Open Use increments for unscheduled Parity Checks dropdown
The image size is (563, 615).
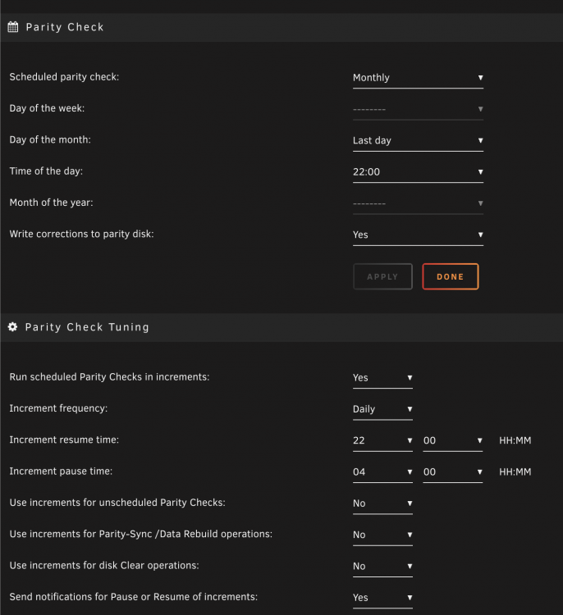coord(382,503)
